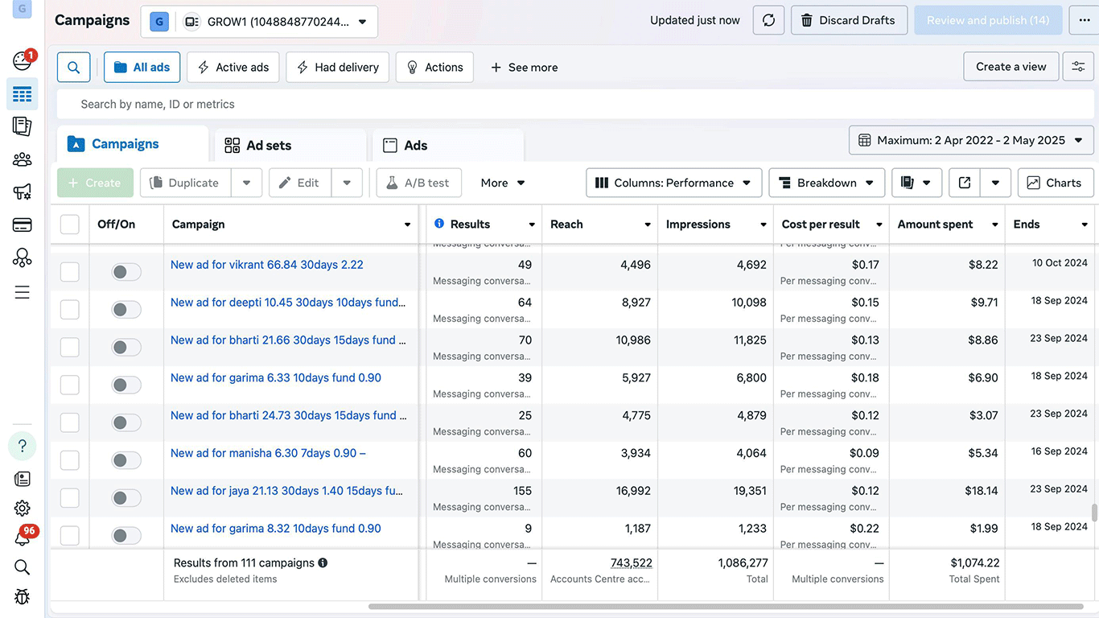Image resolution: width=1099 pixels, height=618 pixels.
Task: Click the bug report icon
Action: (x=23, y=597)
